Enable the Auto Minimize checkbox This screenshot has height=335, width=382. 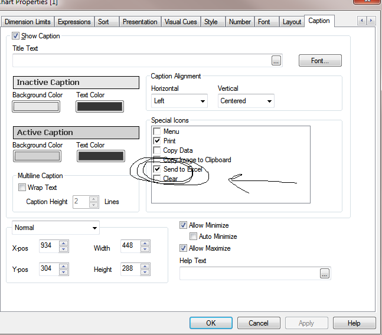[193, 237]
